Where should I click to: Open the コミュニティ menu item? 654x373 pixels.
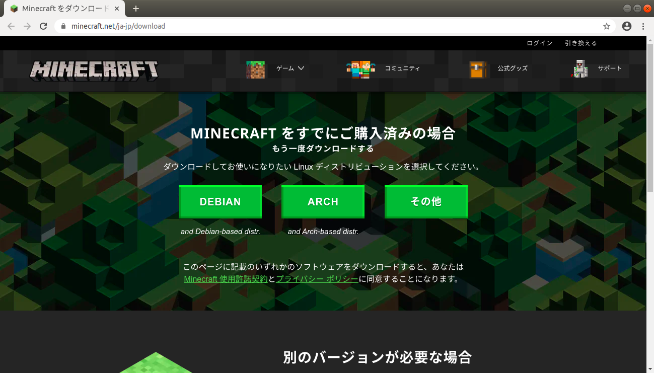402,68
